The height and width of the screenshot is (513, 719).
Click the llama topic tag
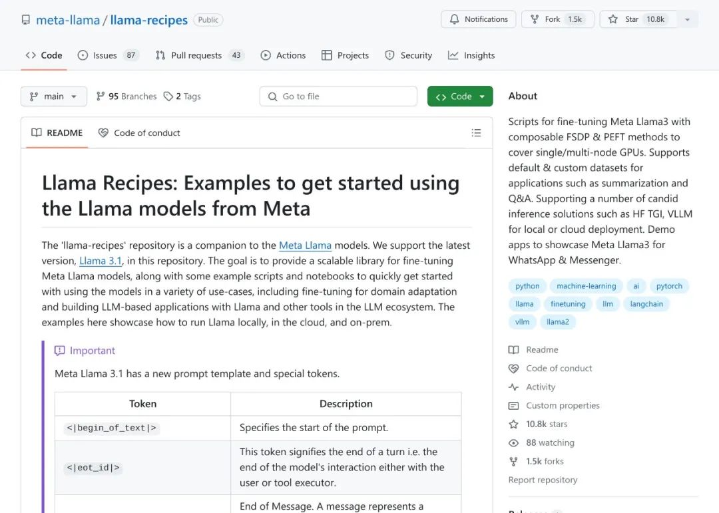pyautogui.click(x=524, y=304)
